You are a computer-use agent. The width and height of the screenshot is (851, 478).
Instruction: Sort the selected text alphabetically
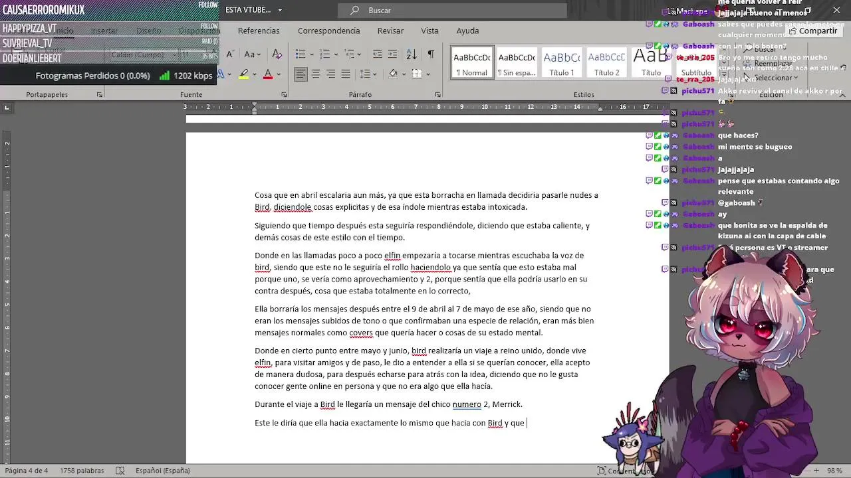coord(412,54)
